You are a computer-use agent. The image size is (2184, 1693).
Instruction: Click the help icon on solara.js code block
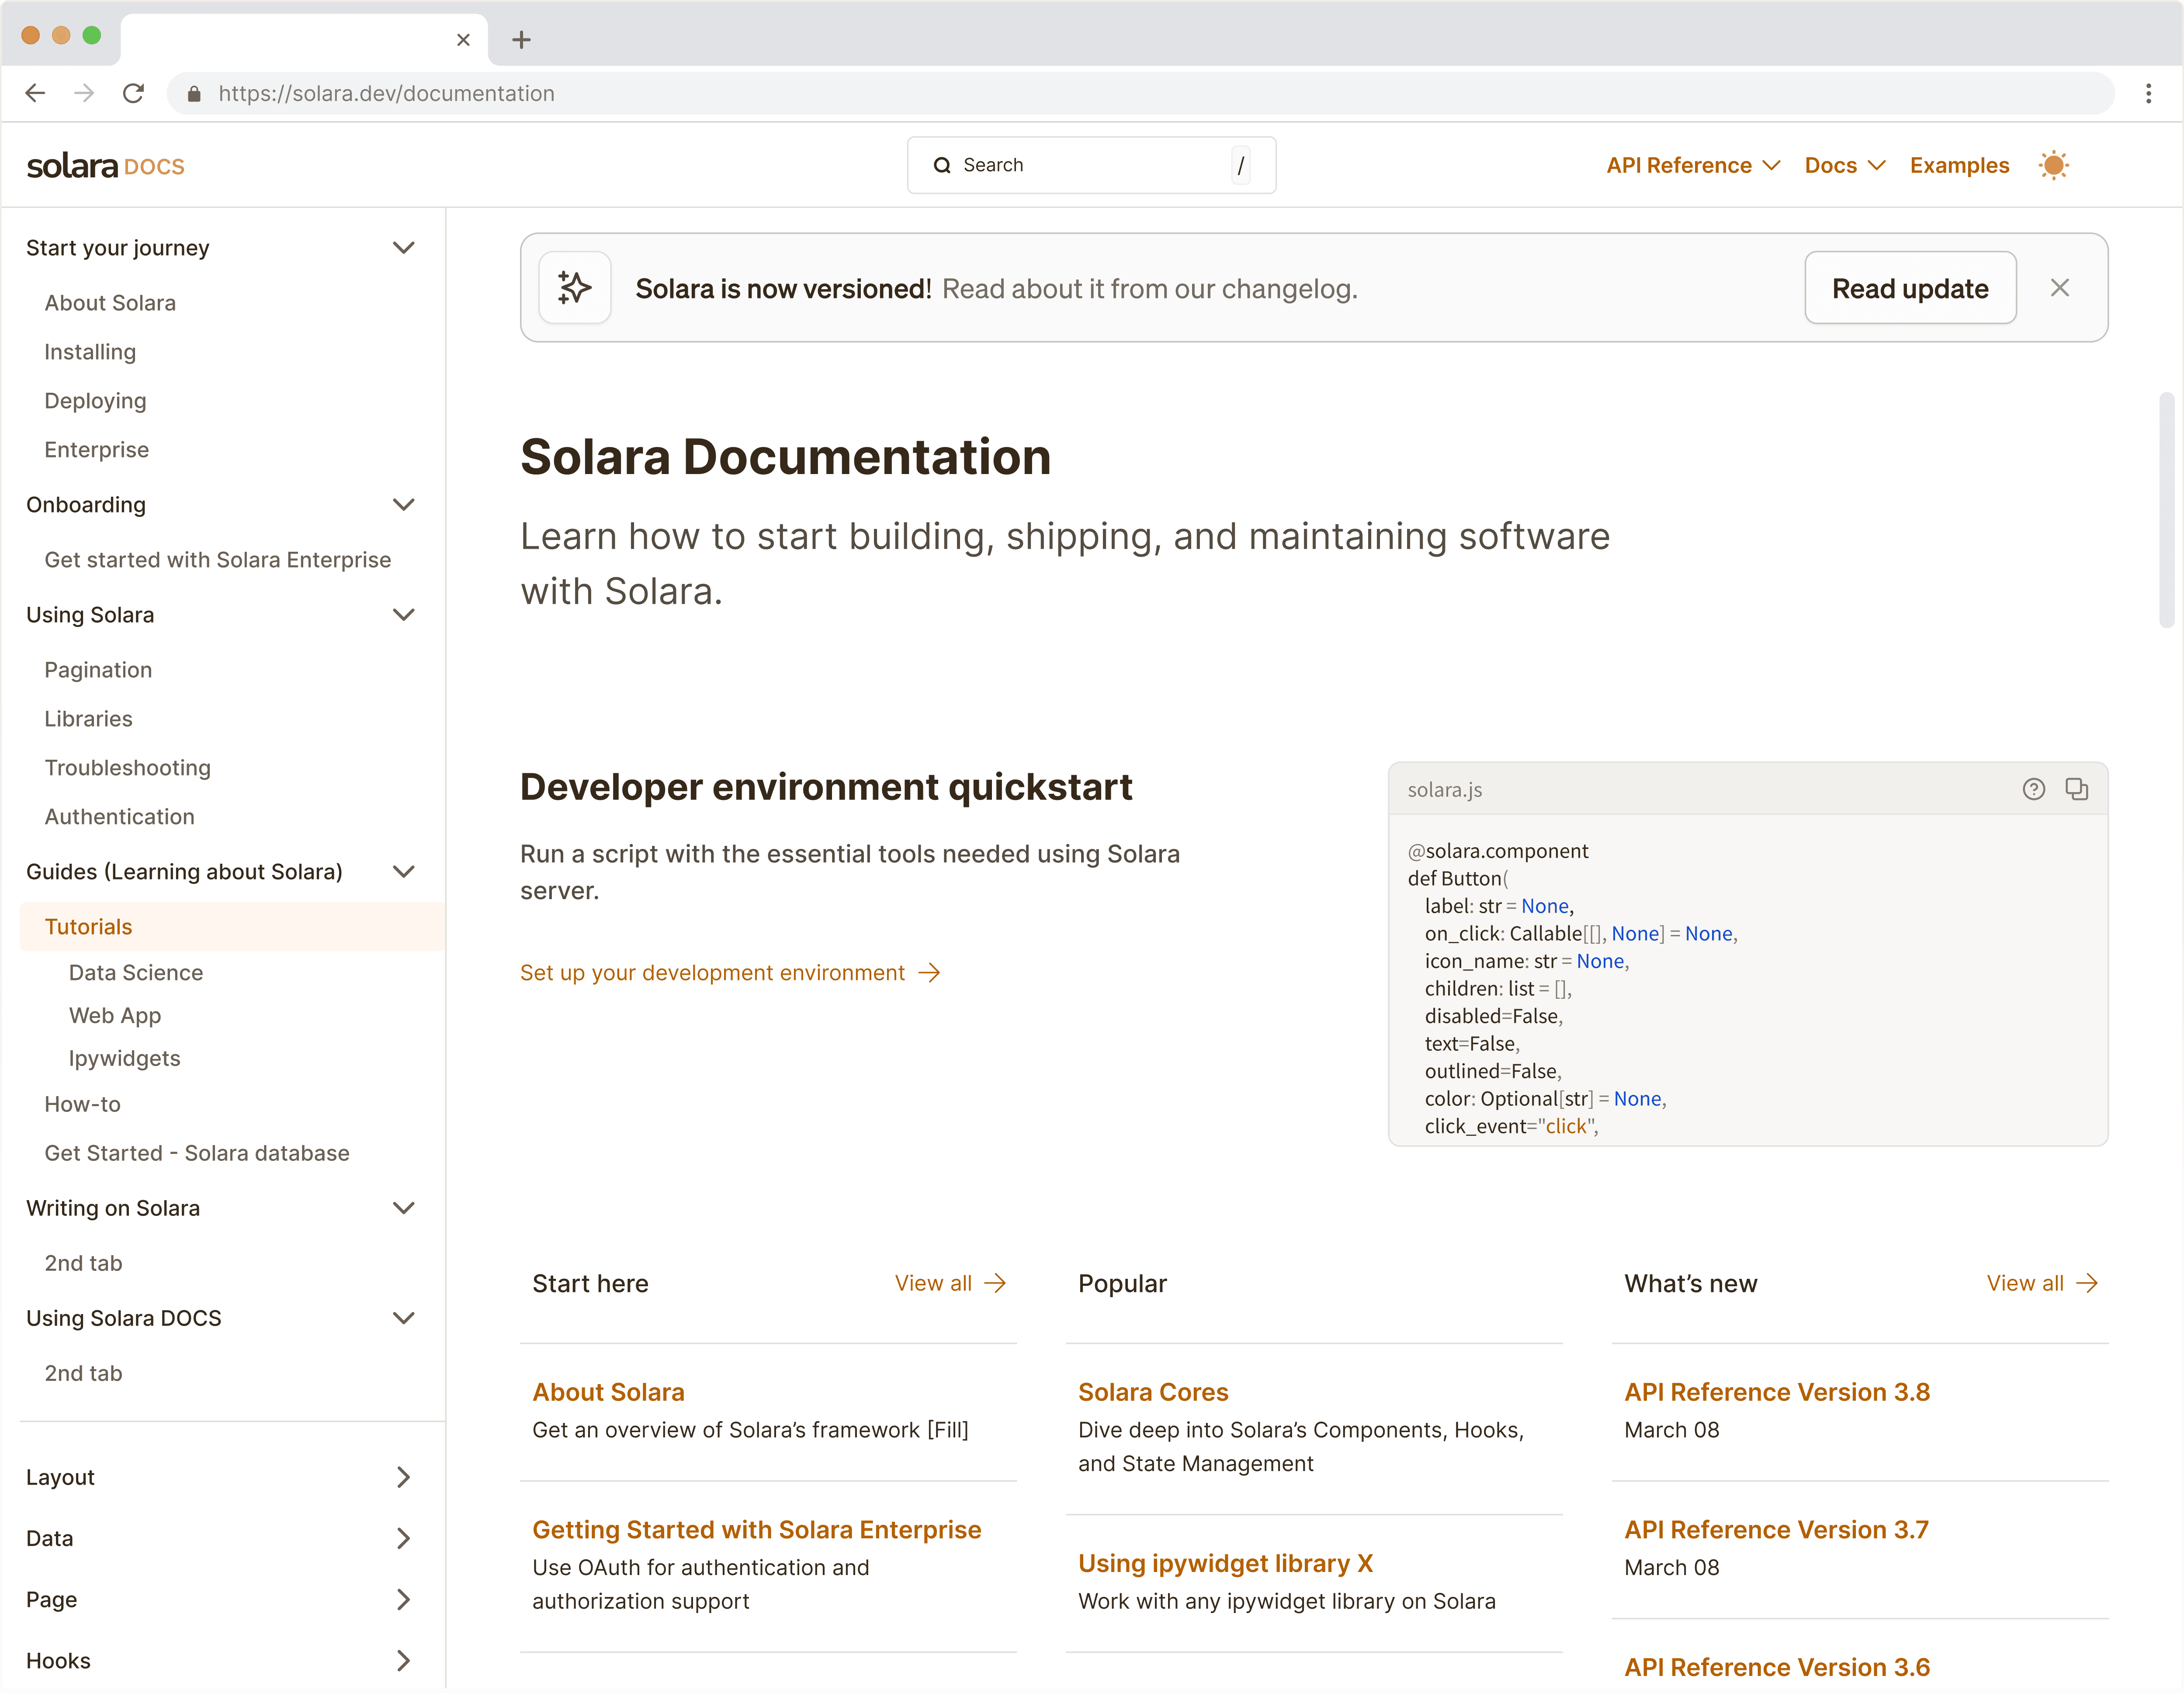click(2034, 789)
